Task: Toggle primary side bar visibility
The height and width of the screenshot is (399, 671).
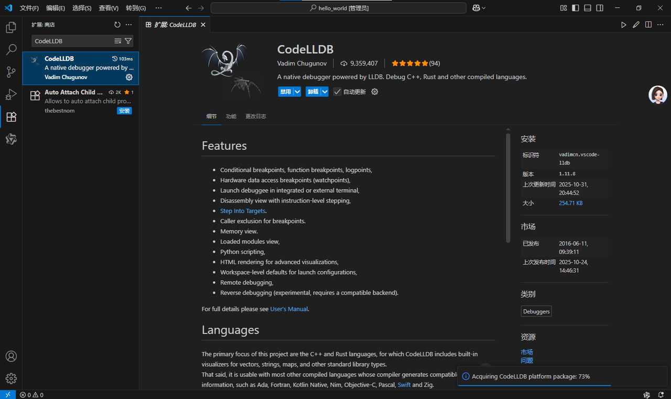Action: tap(576, 8)
